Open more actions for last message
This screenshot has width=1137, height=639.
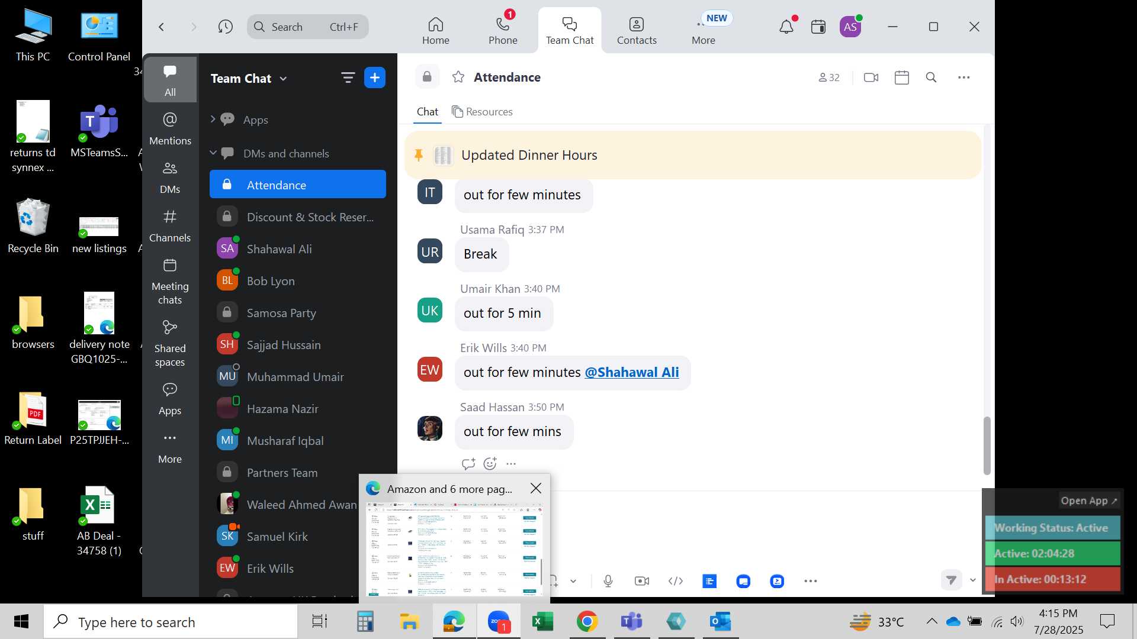[x=511, y=464]
